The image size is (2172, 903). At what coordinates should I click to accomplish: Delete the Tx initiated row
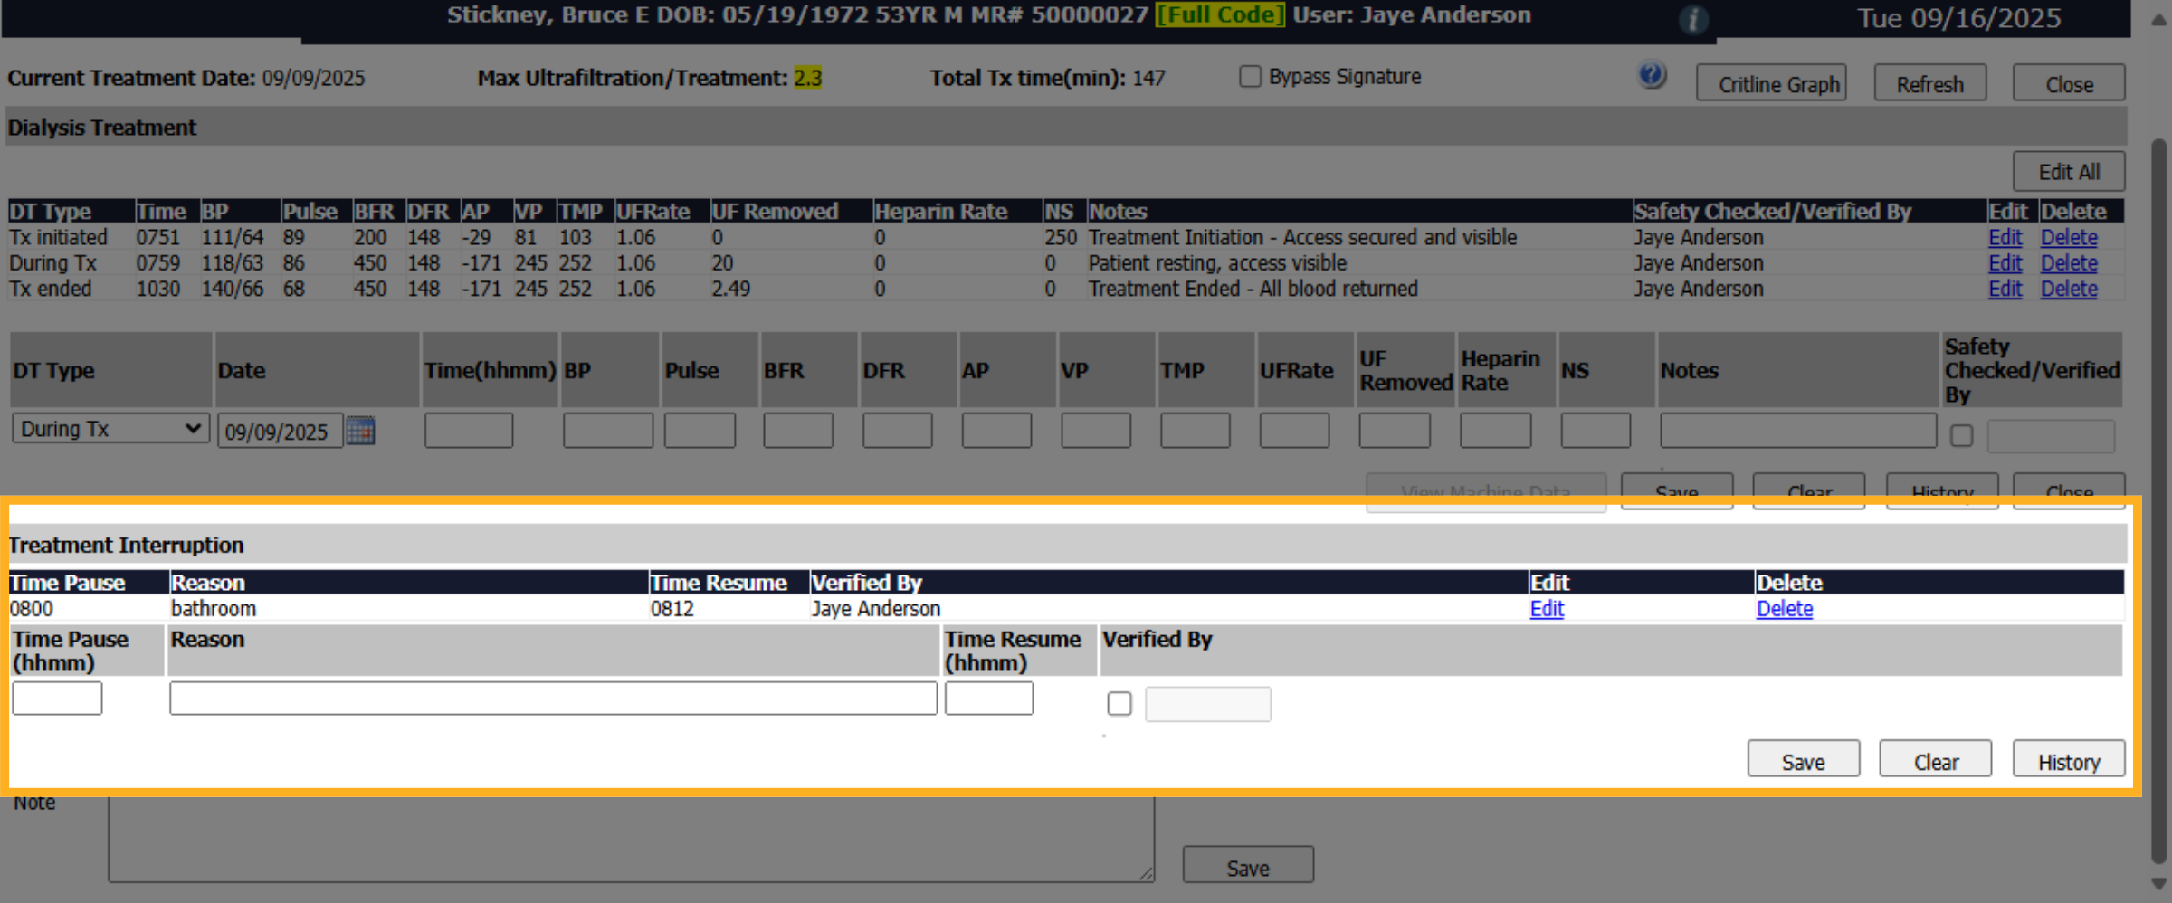[x=2069, y=237]
